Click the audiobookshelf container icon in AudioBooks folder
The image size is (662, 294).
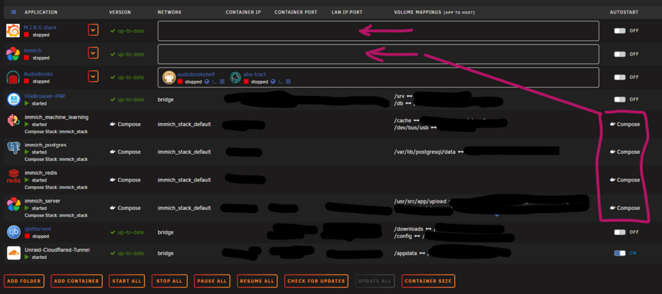169,77
